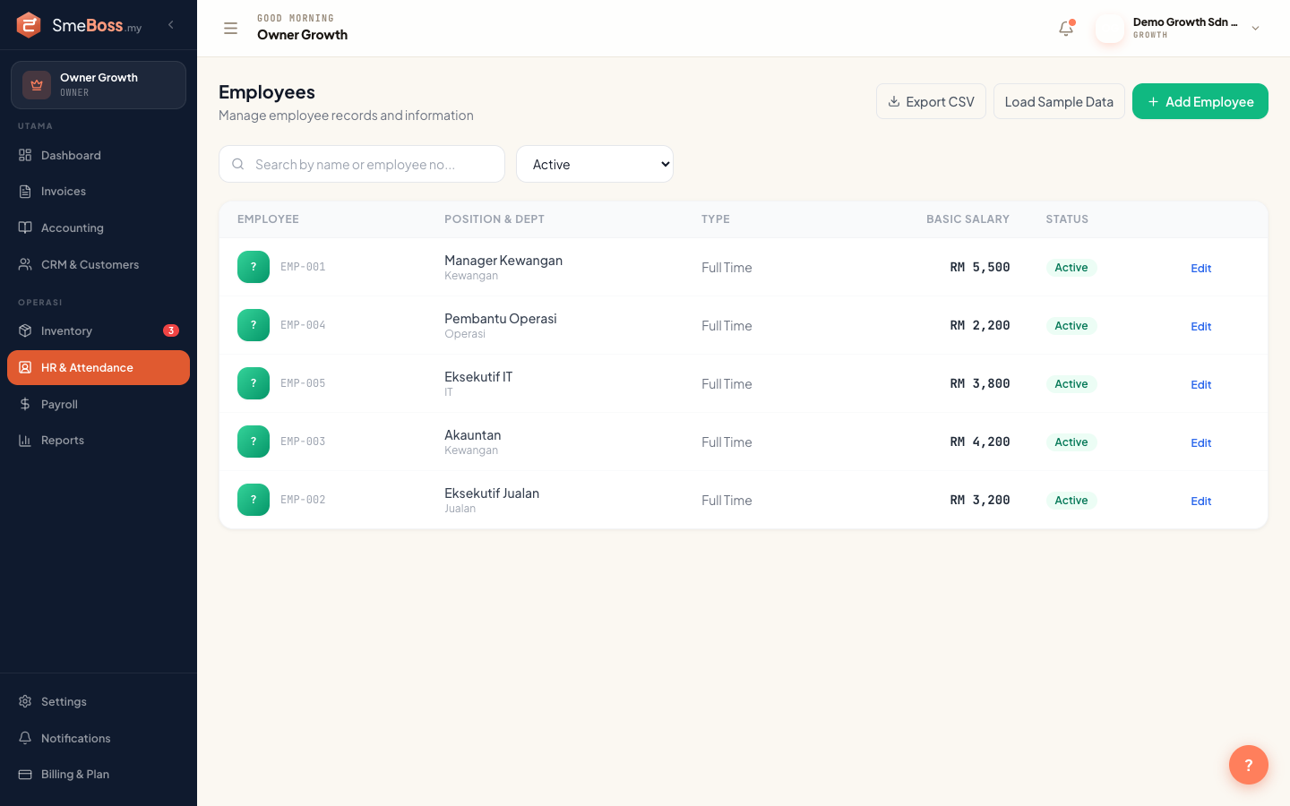Click the Settings gear icon
Screen dimensions: 1290x806
[x=25, y=701]
